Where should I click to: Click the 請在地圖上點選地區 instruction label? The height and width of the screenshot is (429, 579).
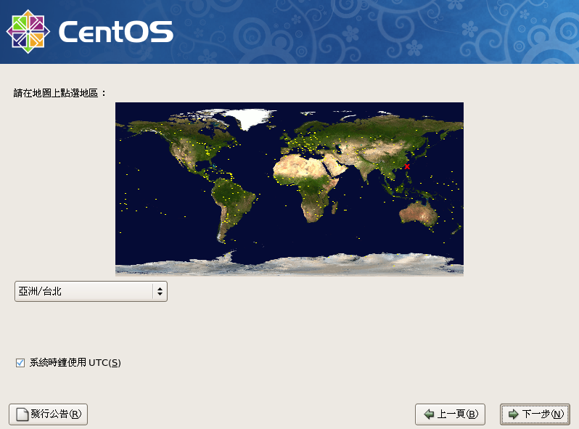pyautogui.click(x=59, y=93)
